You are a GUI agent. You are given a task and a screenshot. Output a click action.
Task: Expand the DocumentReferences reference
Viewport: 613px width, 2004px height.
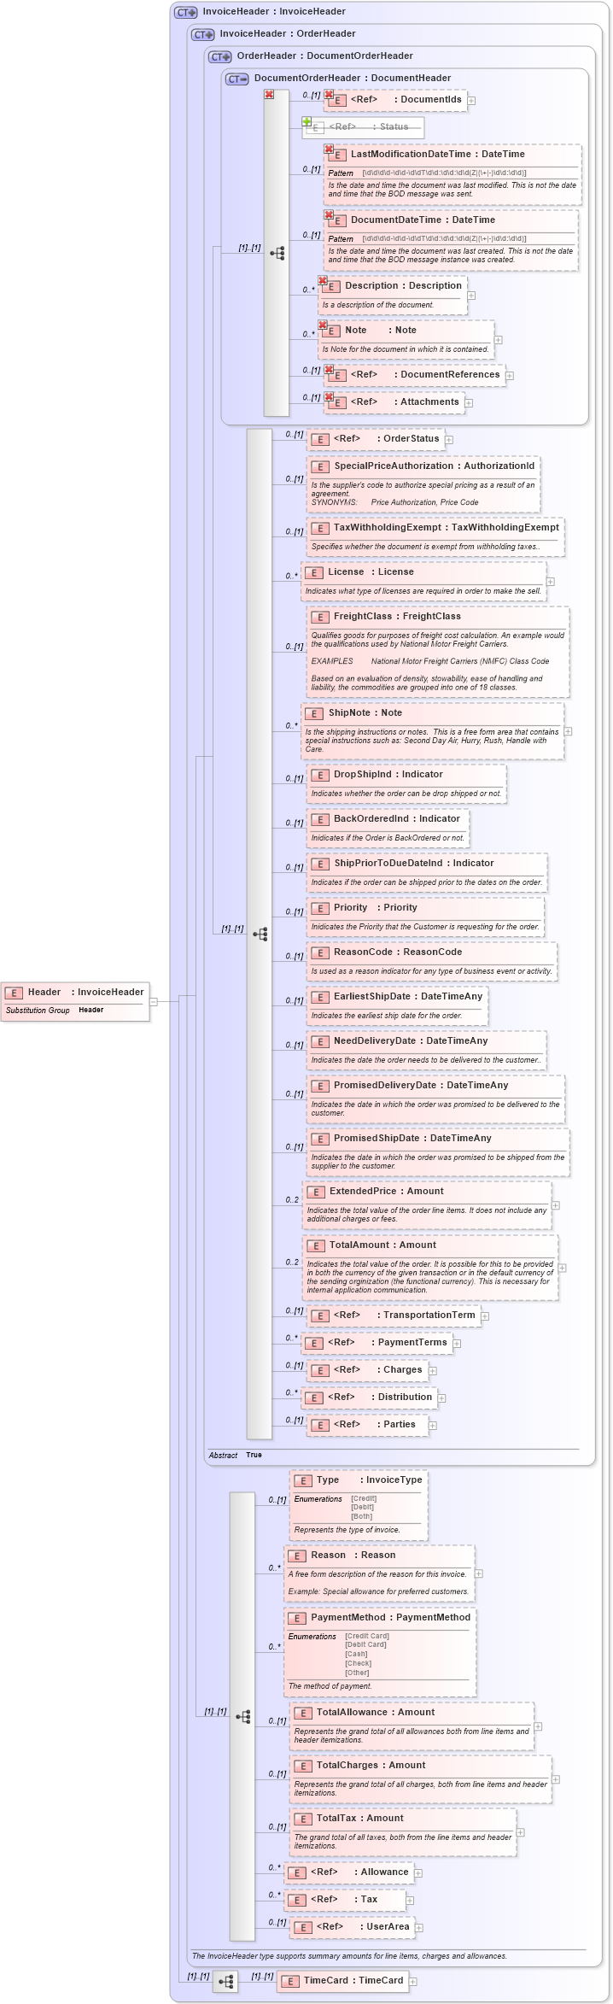[510, 375]
